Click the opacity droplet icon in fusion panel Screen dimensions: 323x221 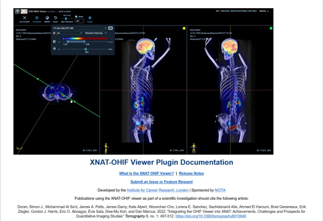click(55, 48)
